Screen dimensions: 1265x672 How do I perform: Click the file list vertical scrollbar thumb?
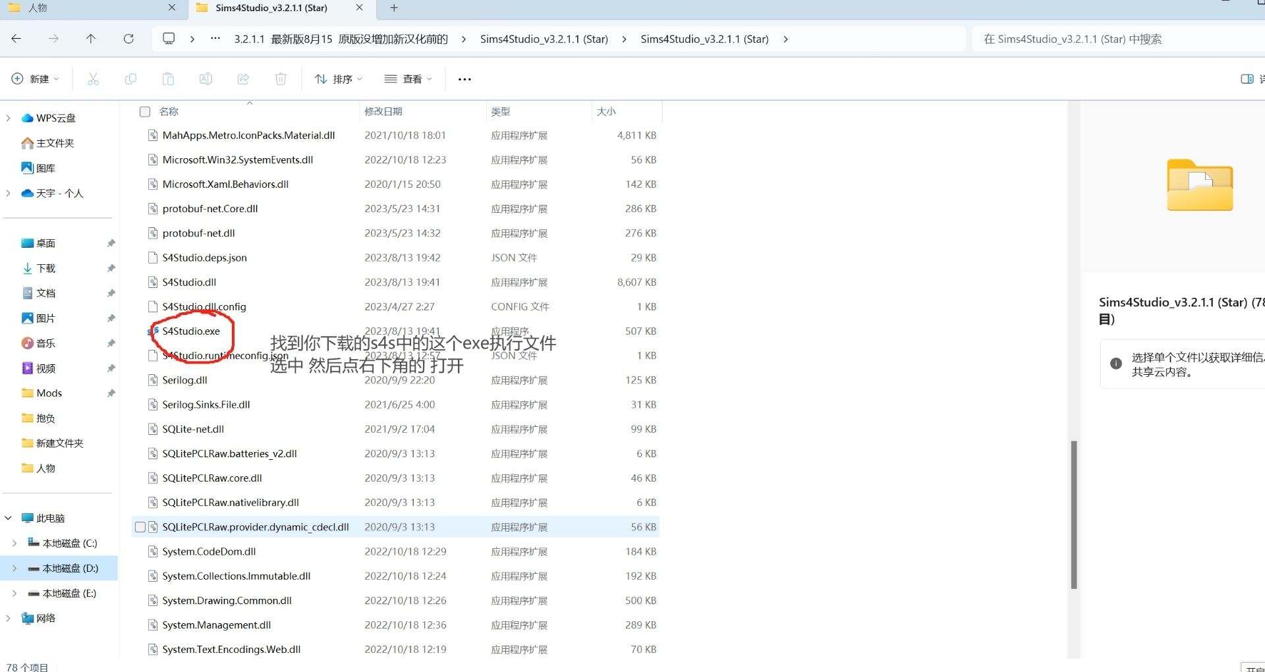[1074, 515]
